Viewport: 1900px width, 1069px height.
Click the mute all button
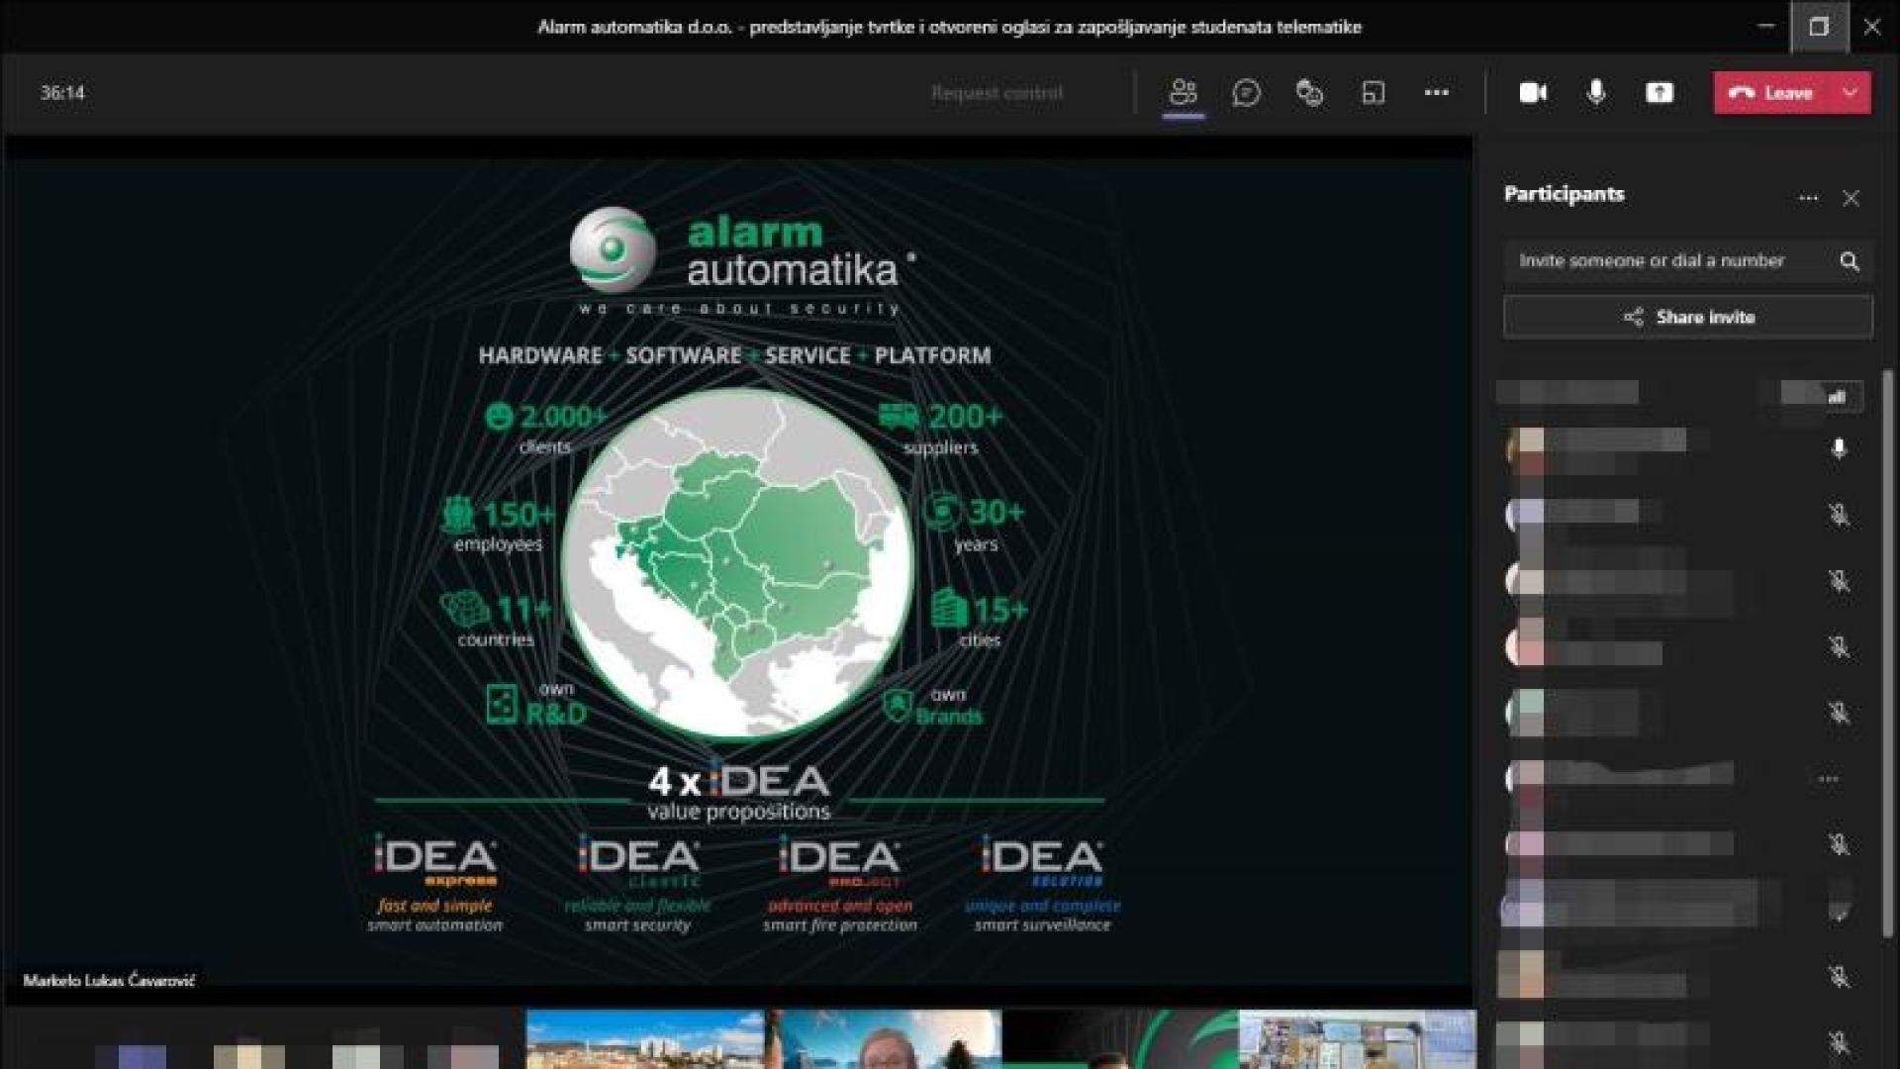[1822, 396]
